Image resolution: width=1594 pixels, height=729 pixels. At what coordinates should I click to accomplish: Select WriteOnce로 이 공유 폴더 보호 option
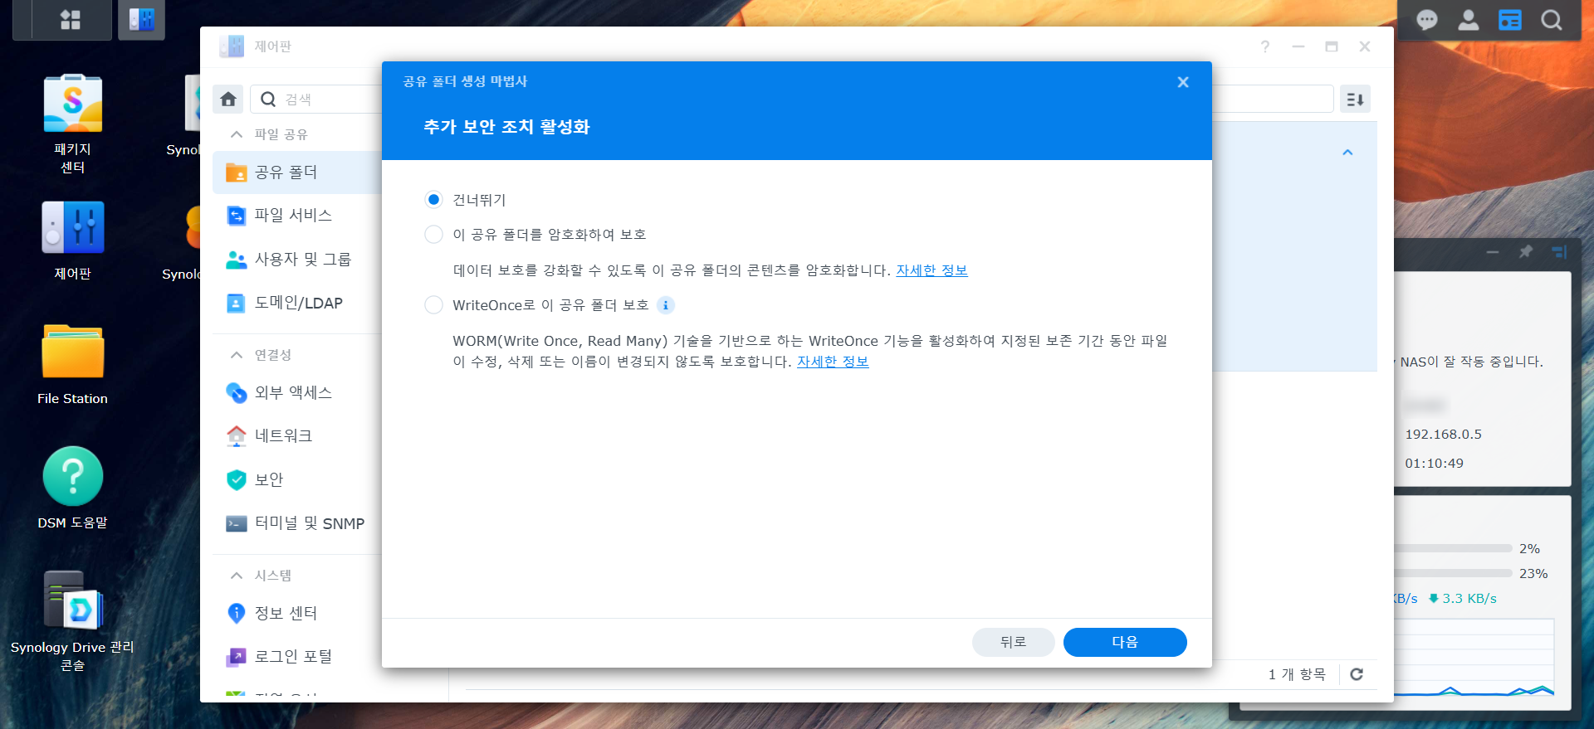point(433,305)
